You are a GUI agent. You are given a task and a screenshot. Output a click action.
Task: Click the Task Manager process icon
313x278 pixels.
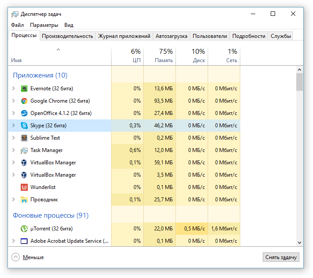point(24,150)
